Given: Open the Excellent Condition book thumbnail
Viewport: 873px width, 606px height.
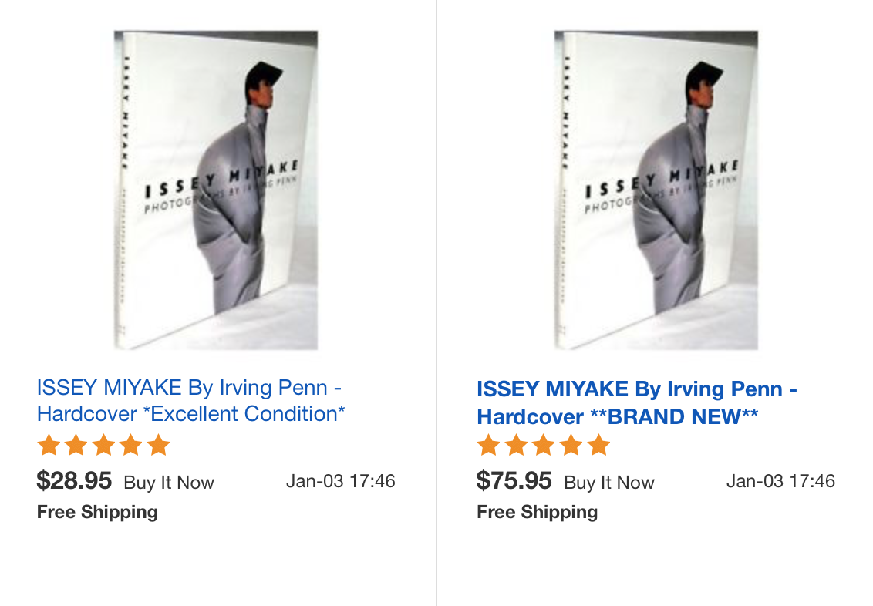Looking at the screenshot, I should (x=216, y=190).
